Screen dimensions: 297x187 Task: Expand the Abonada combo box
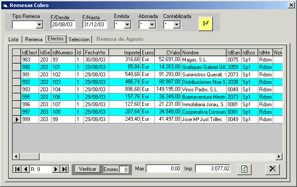(152, 25)
